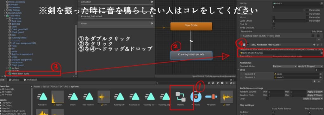Expand the LocalSounds object in Hierarchy
The image size is (324, 115).
5,13
